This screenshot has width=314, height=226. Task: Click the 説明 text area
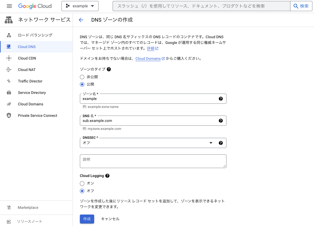pos(153,161)
